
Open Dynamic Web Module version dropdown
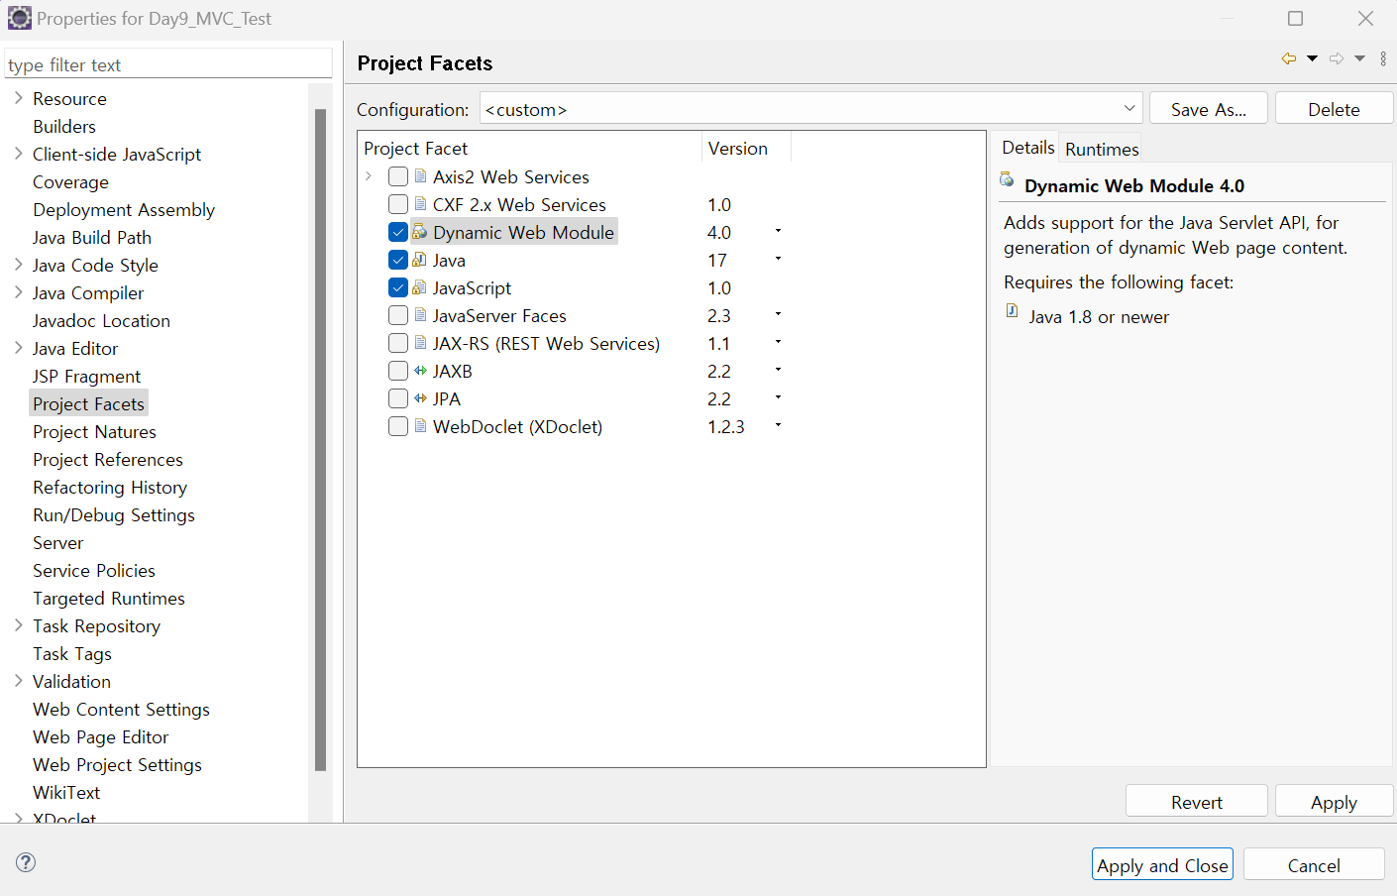(x=778, y=231)
